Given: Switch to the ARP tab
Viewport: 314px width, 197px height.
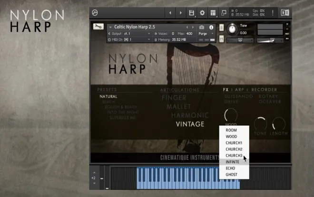Looking at the screenshot, I should 239,90.
